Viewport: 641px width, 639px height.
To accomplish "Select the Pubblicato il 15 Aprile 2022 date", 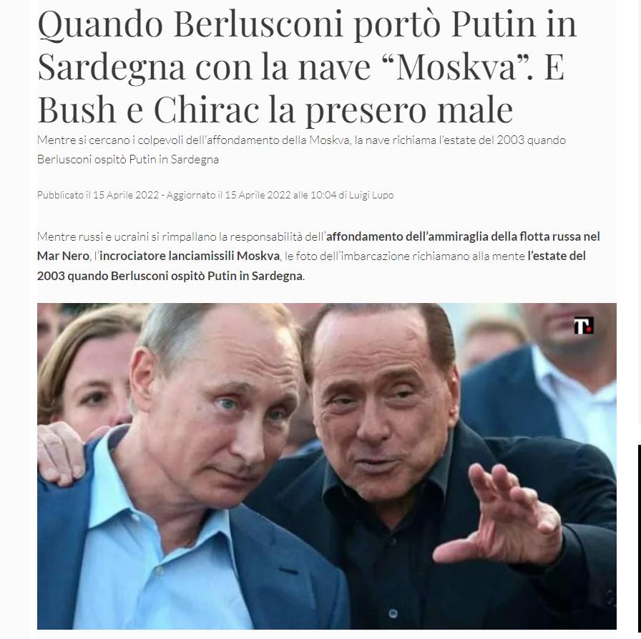I will 98,195.
